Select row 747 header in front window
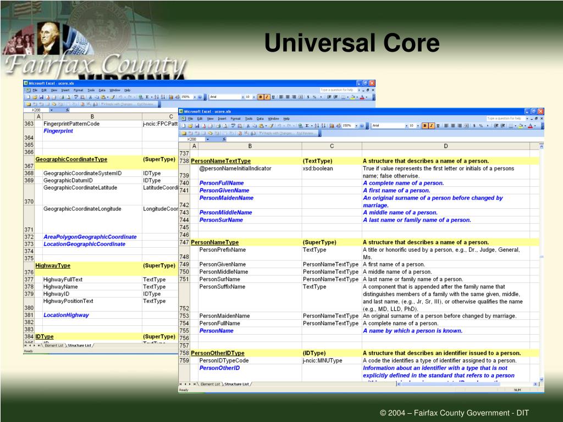This screenshot has width=563, height=422. coord(184,242)
